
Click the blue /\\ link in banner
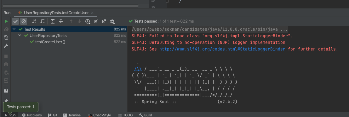[138, 69]
